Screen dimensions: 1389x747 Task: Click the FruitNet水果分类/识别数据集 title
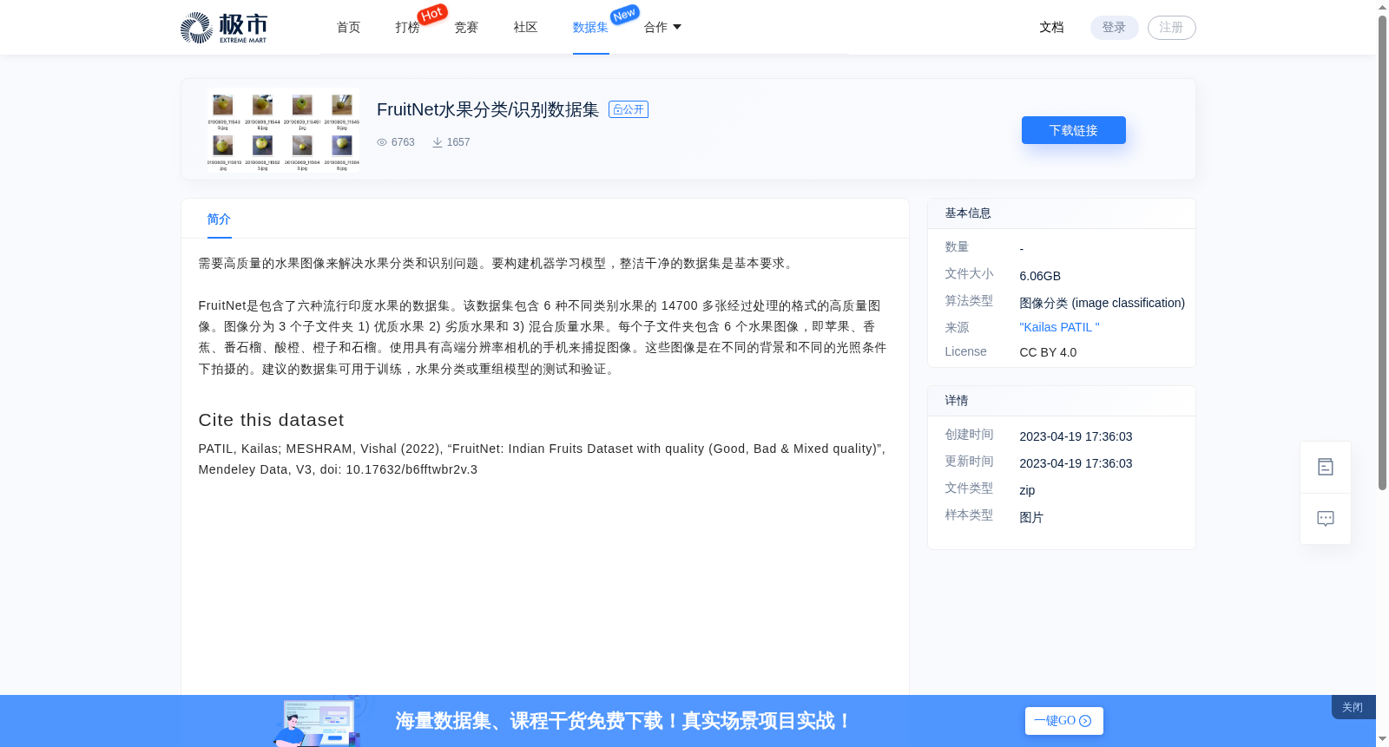click(488, 109)
